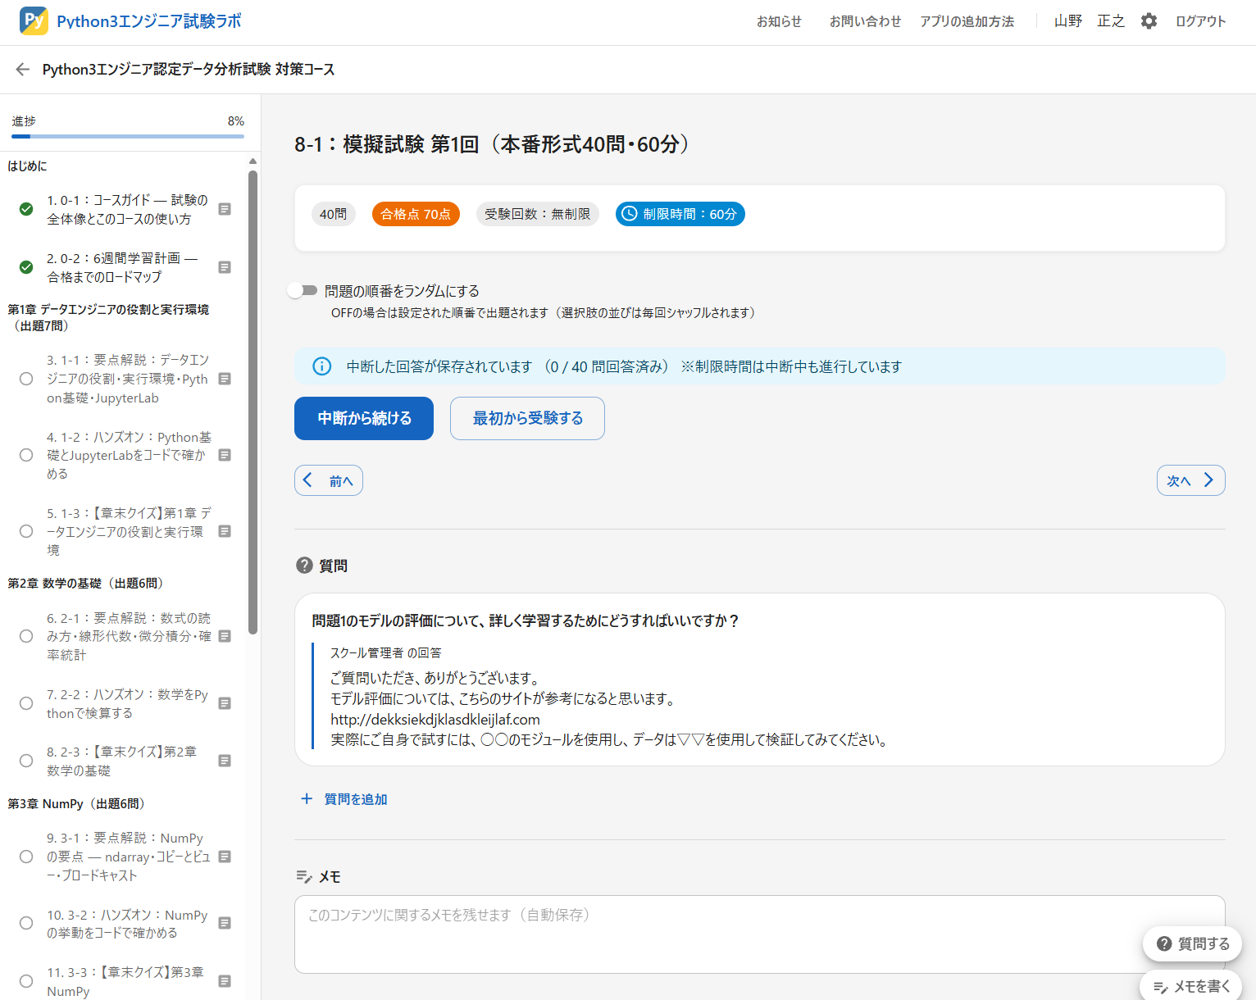
Task: Click document icon beside lesson 0-1 コースガイド
Action: click(225, 209)
